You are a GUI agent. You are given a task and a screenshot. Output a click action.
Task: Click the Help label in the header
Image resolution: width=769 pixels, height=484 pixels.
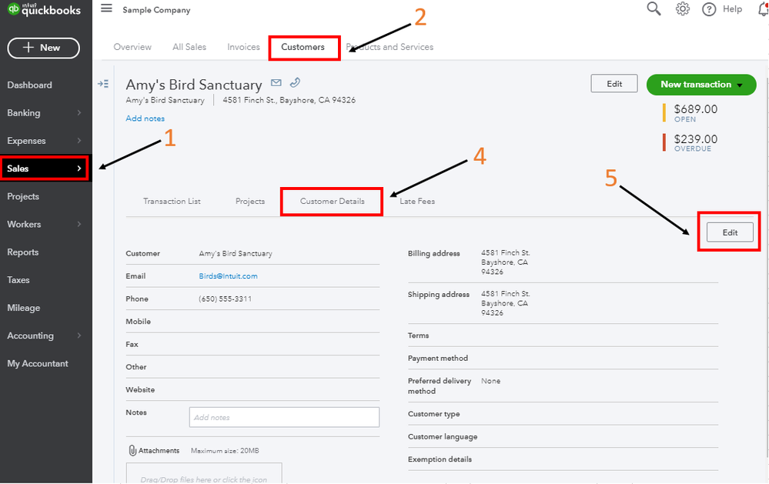pos(732,9)
